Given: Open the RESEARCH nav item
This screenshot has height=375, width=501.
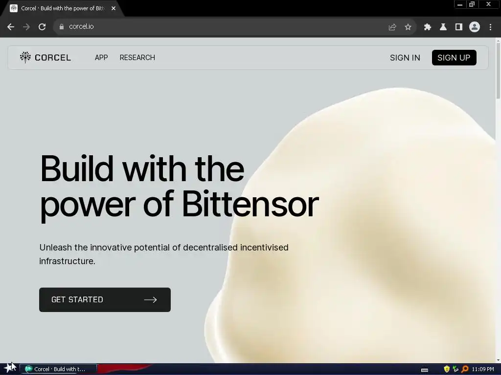Looking at the screenshot, I should (137, 58).
